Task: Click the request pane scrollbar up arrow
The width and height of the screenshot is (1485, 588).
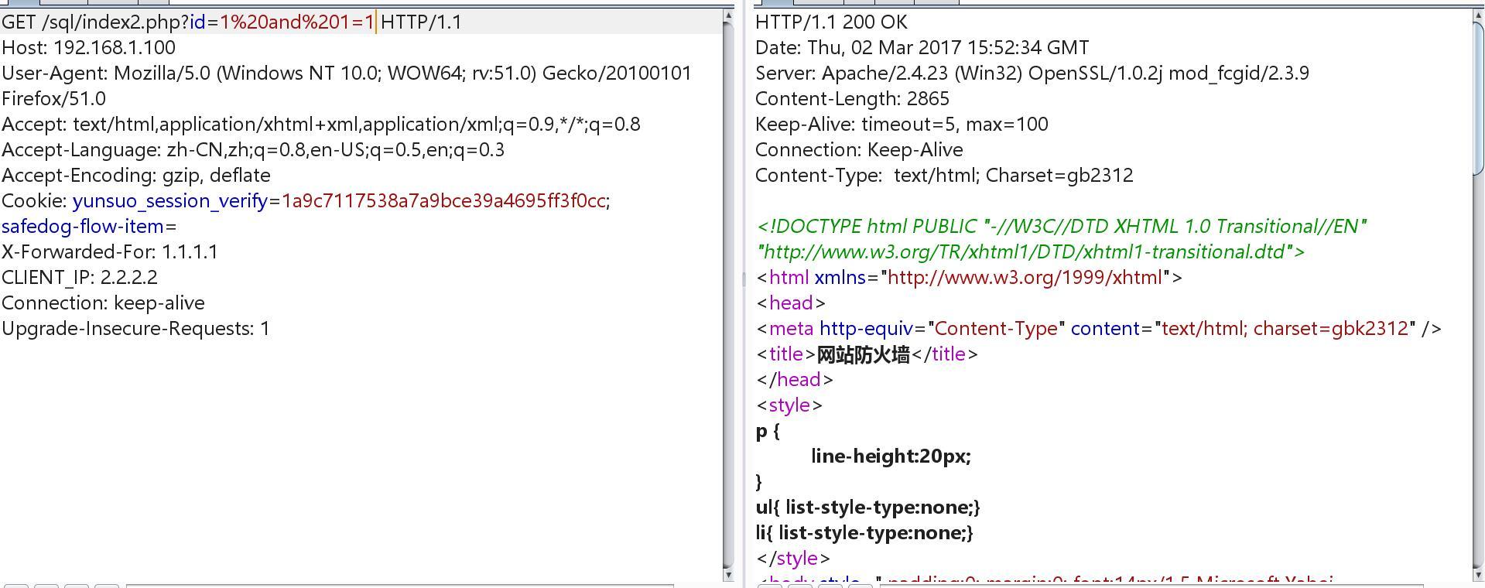Action: 728,16
